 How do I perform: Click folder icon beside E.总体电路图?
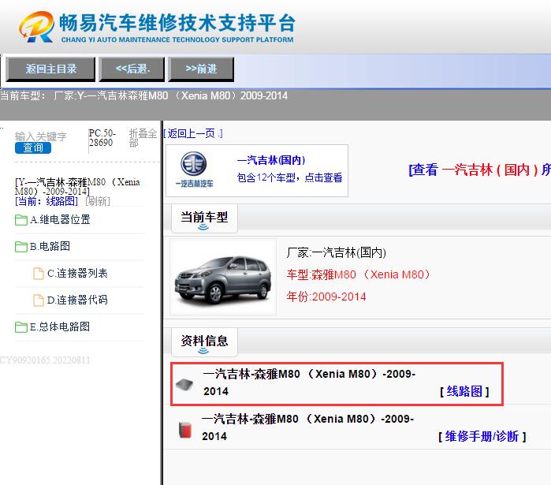21,326
